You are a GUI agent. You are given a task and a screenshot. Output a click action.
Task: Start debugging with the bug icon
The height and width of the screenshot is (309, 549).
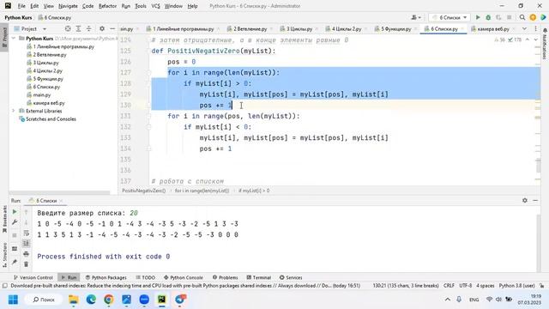click(x=488, y=17)
